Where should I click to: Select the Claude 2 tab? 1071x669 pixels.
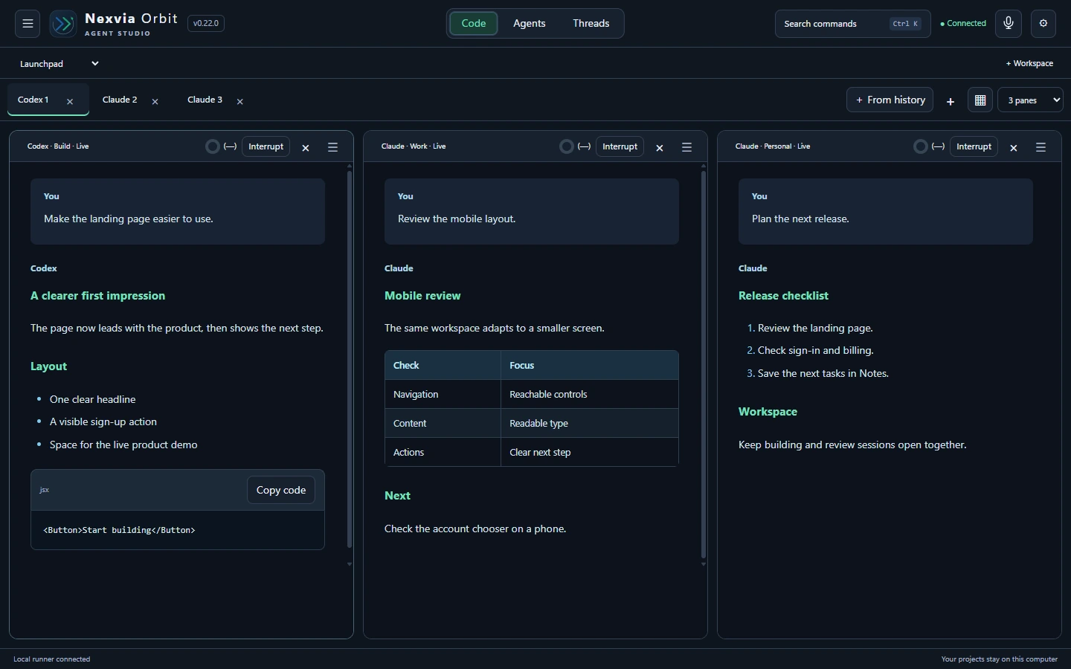coord(120,100)
